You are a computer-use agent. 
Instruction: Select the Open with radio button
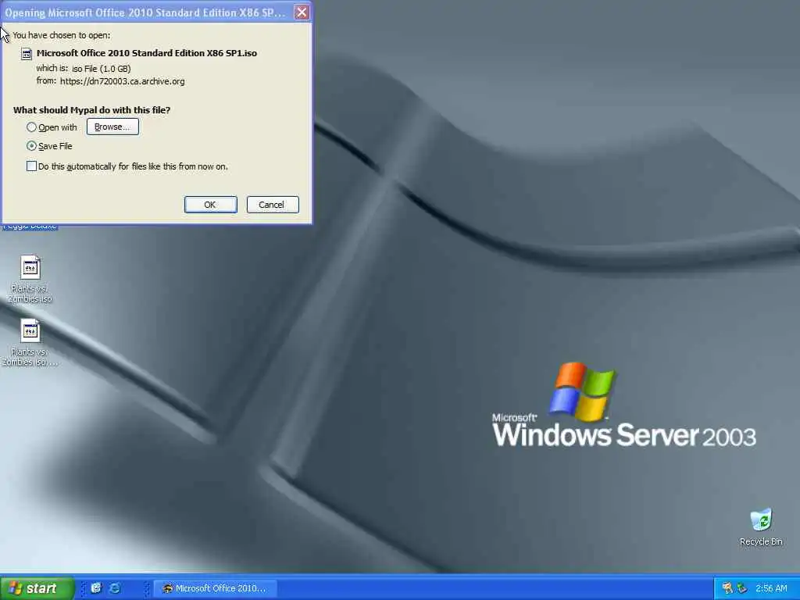(31, 127)
